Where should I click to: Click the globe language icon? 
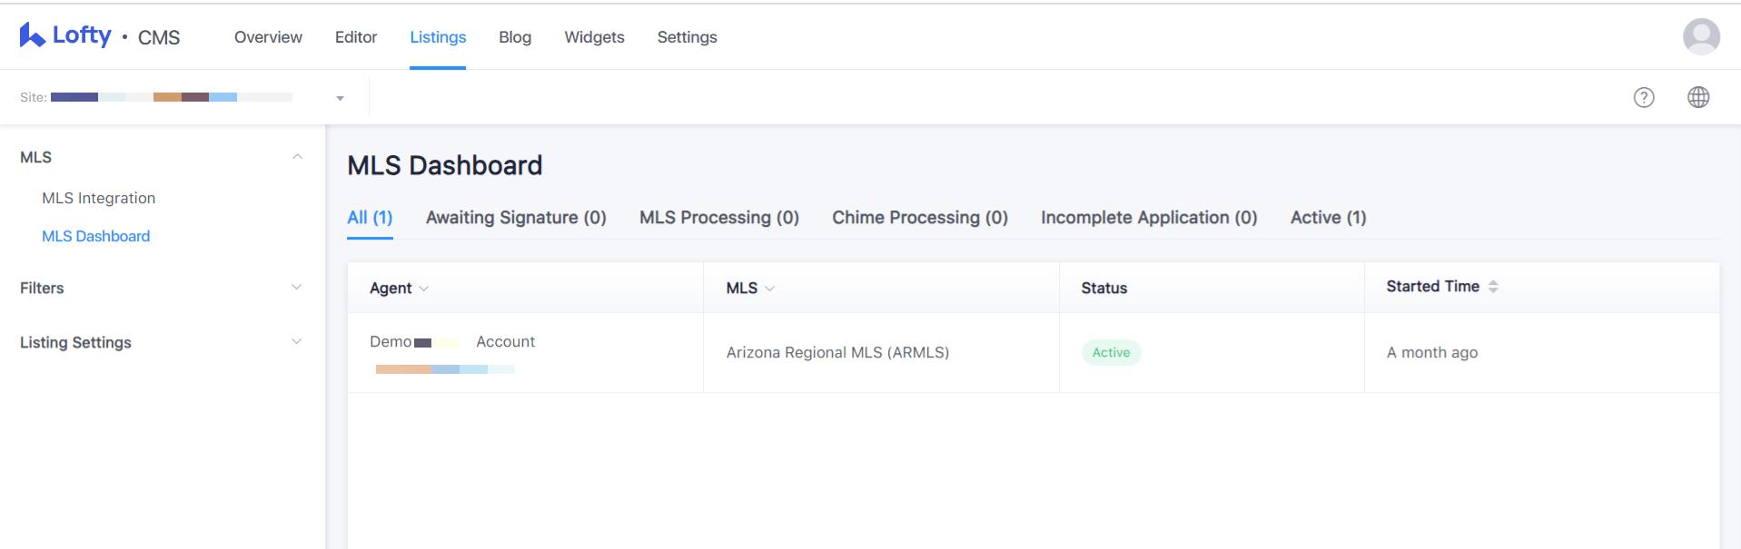coord(1698,97)
